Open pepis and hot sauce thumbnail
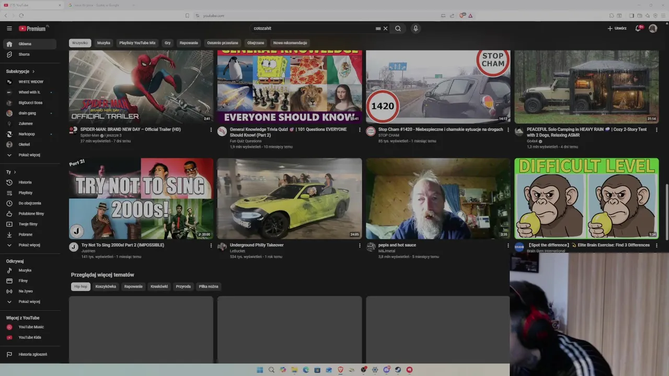This screenshot has width=669, height=376. [438, 198]
